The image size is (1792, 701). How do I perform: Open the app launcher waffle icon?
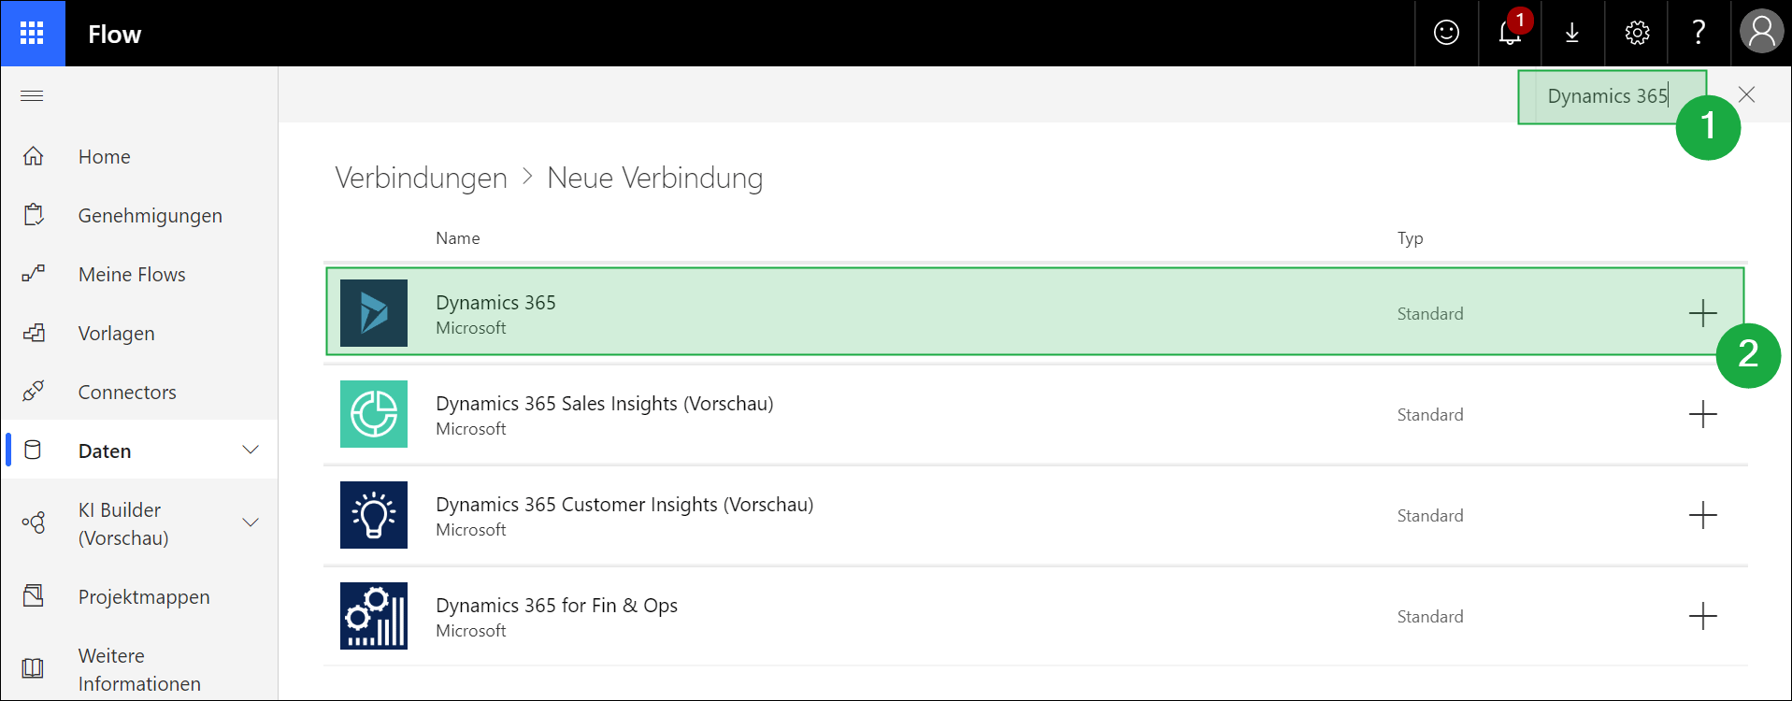[x=32, y=34]
